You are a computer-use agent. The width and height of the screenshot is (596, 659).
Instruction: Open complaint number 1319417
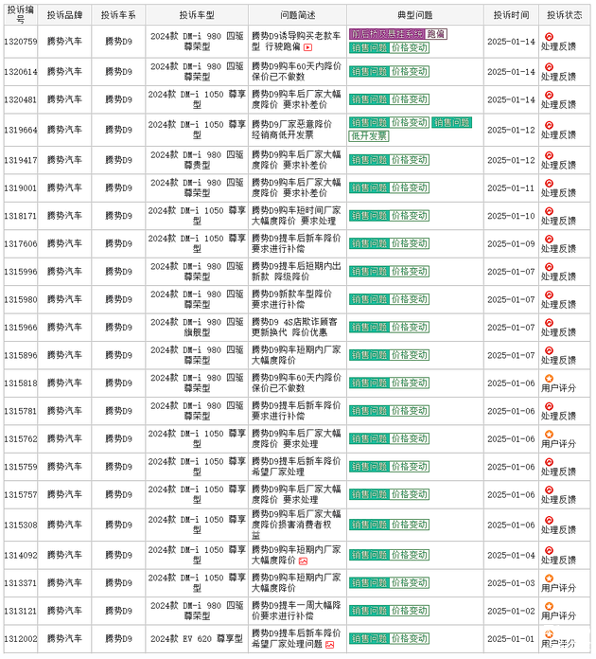(x=21, y=160)
